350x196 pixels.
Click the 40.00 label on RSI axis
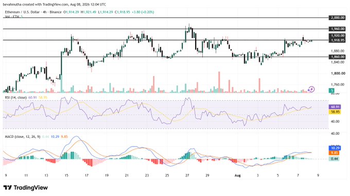click(335, 121)
